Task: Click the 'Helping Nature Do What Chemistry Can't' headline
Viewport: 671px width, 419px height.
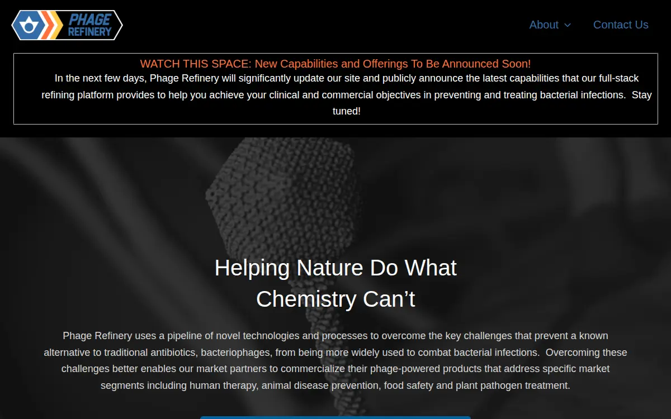Action: pyautogui.click(x=335, y=283)
